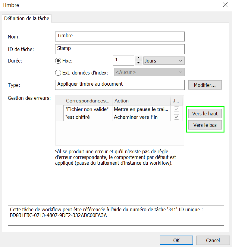
Task: Click the duration value field
Action: [123, 60]
